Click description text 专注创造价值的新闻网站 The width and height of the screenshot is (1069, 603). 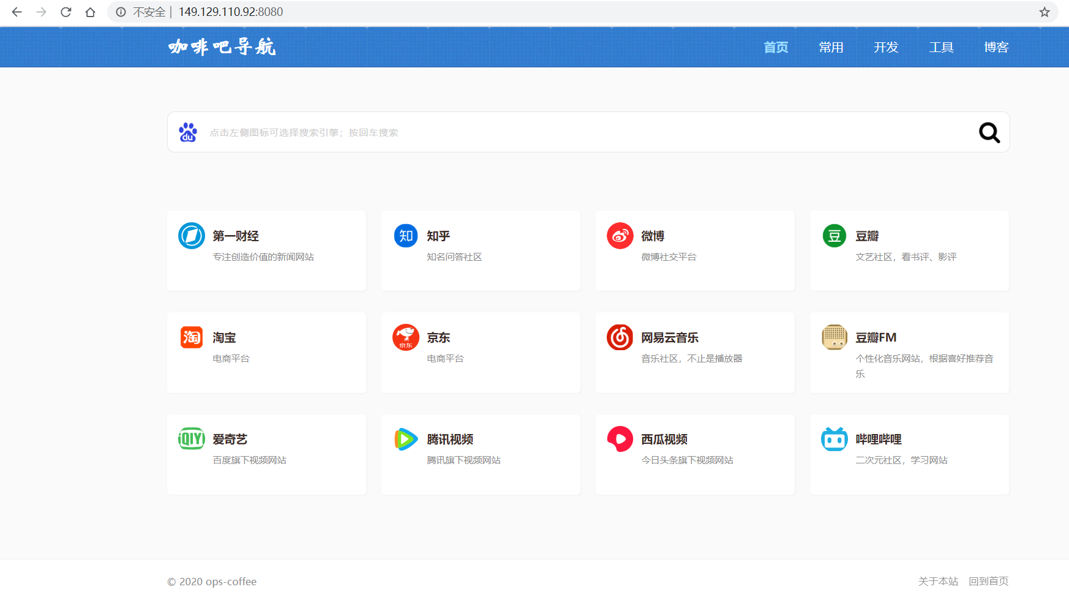263,257
